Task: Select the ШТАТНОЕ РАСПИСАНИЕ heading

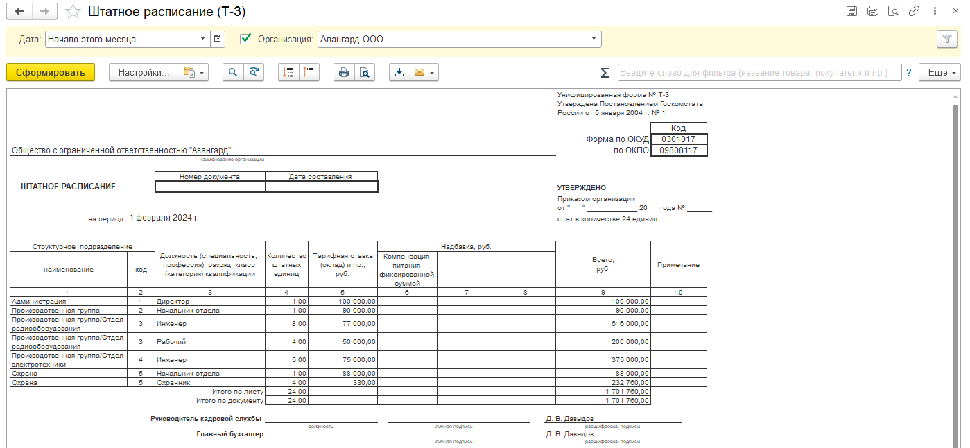Action: click(x=69, y=187)
